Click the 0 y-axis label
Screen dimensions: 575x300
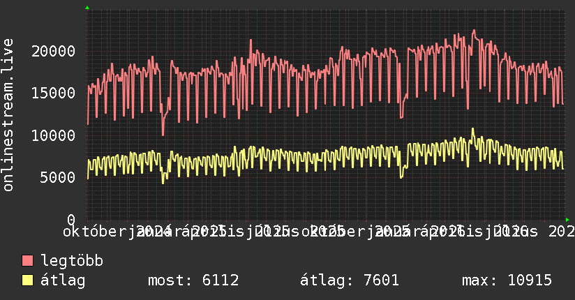coord(71,220)
